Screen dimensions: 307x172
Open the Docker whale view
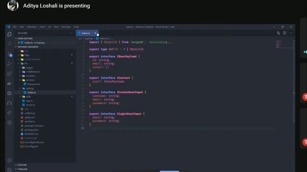pos(9,84)
